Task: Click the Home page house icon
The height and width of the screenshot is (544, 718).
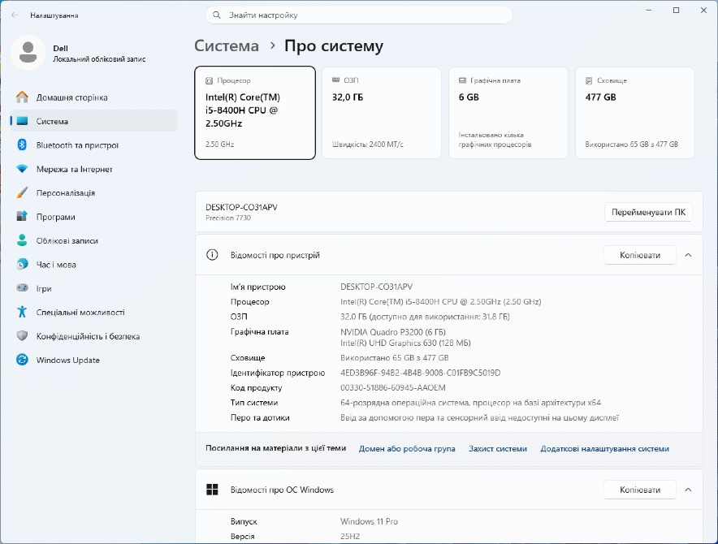Action: [x=22, y=97]
